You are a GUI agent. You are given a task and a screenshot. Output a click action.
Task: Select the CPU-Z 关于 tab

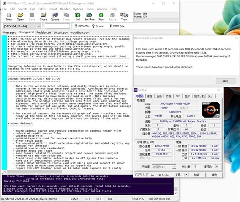(210, 96)
